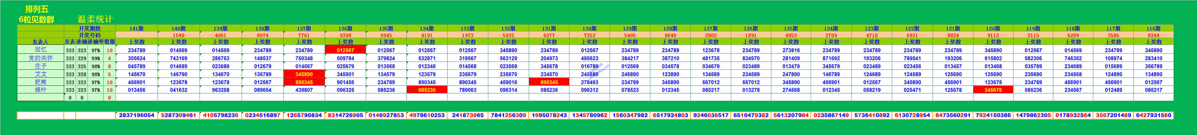
Task: Click the 116期 column header
Action: [1153, 29]
